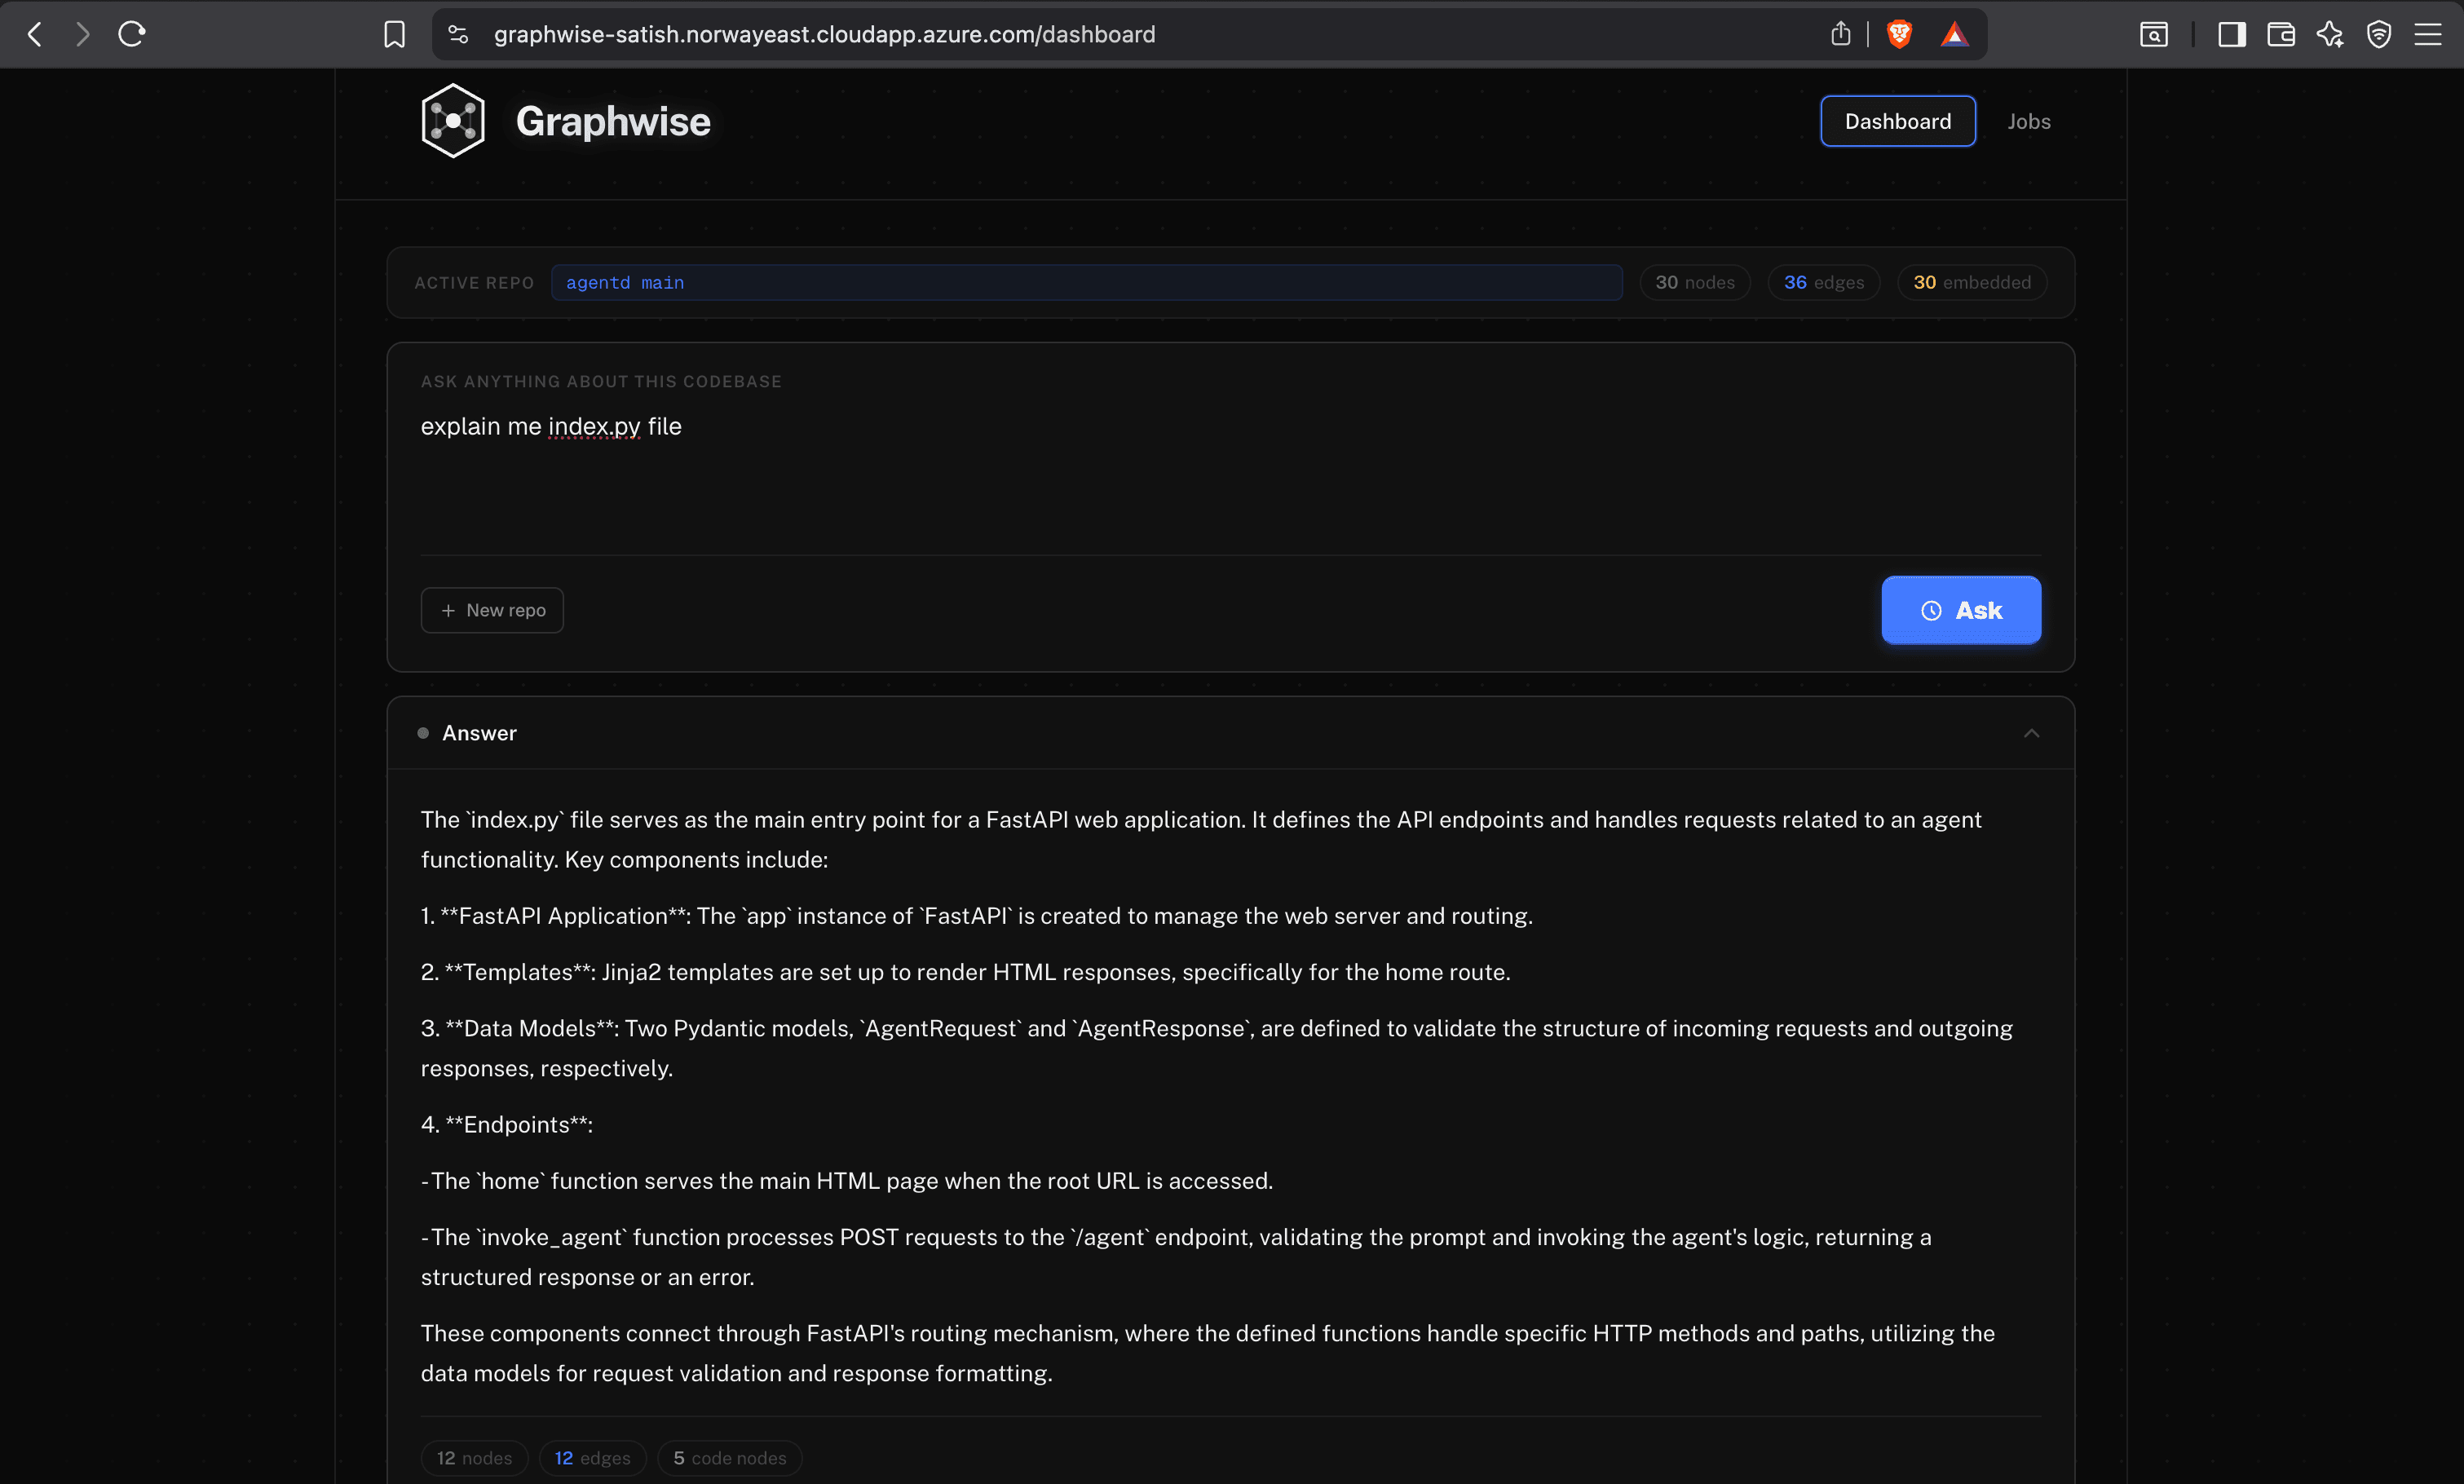Click the Graphwise hexagon logo

[452, 120]
